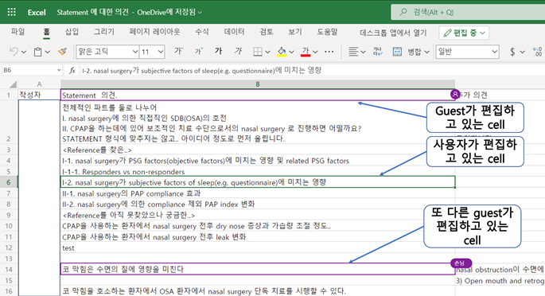This screenshot has width=545, height=296.
Task: Expand font color dropdown arrow
Action: [315, 52]
